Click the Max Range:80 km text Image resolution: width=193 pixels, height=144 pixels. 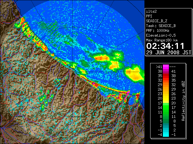coord(162,40)
